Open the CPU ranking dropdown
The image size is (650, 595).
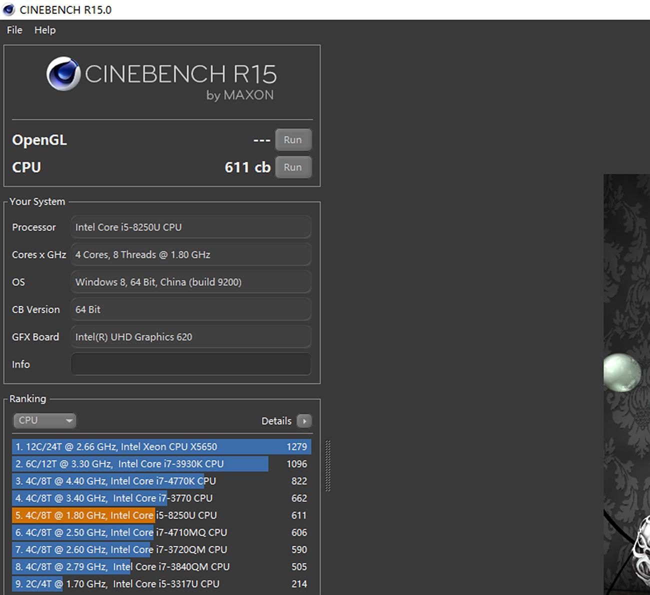click(x=44, y=420)
